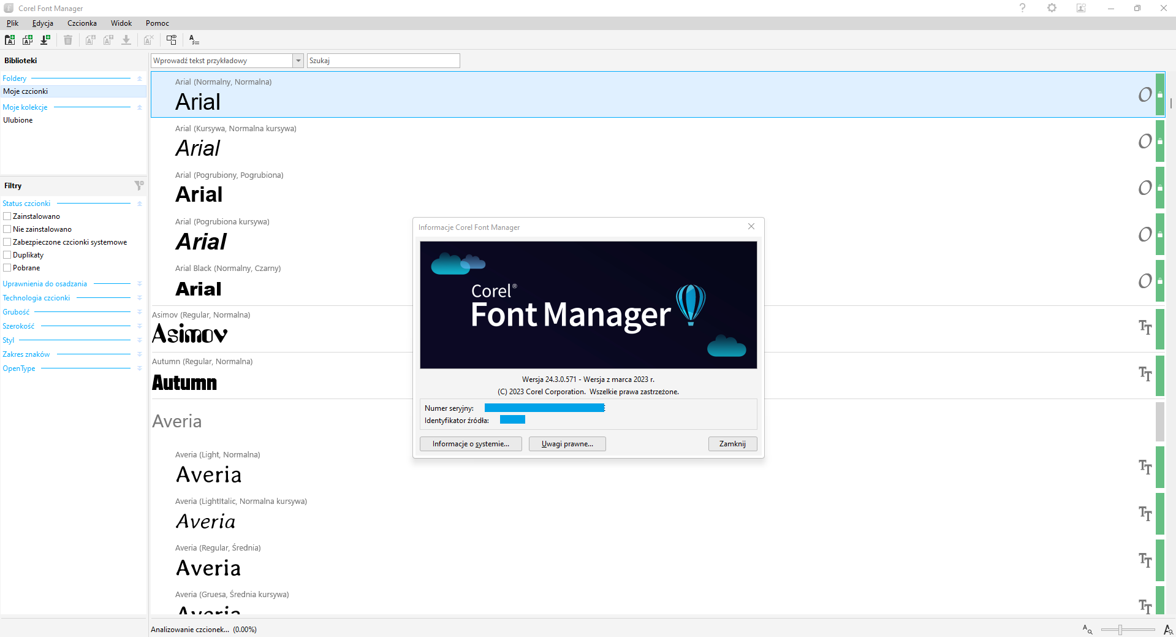Expand the Szerokość filter group
Viewport: 1176px width, 637px height.
click(x=140, y=326)
